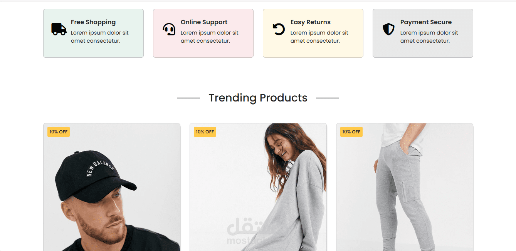
Task: Select the Free Shopping heading
Action: (x=93, y=22)
